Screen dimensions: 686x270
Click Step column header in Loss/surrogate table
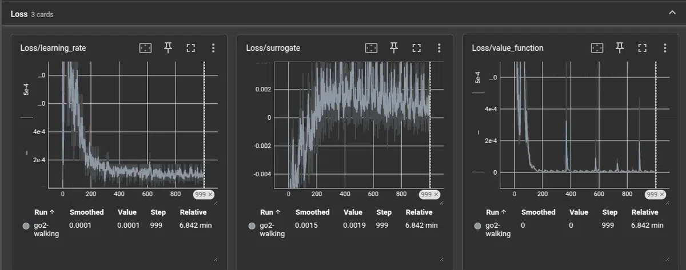[384, 212]
